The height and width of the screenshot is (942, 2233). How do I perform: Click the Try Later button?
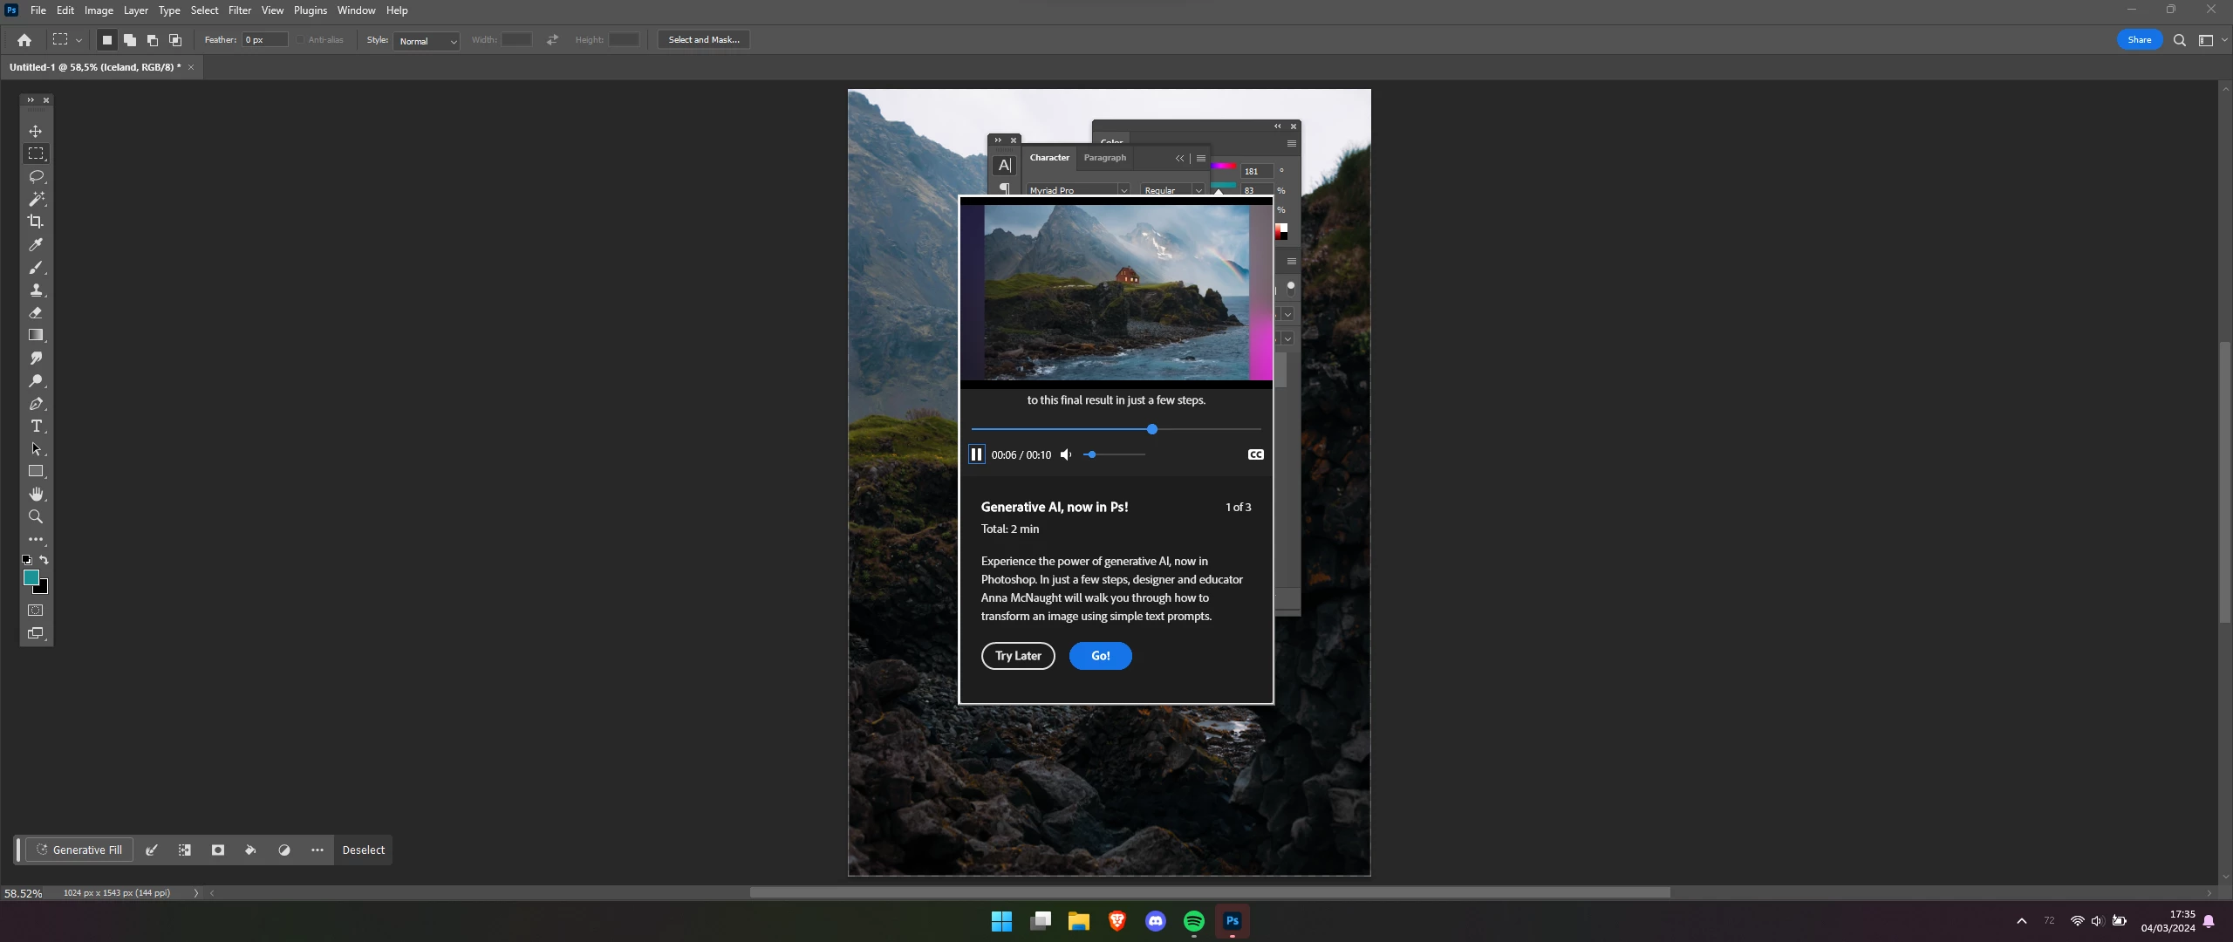[x=1018, y=656]
